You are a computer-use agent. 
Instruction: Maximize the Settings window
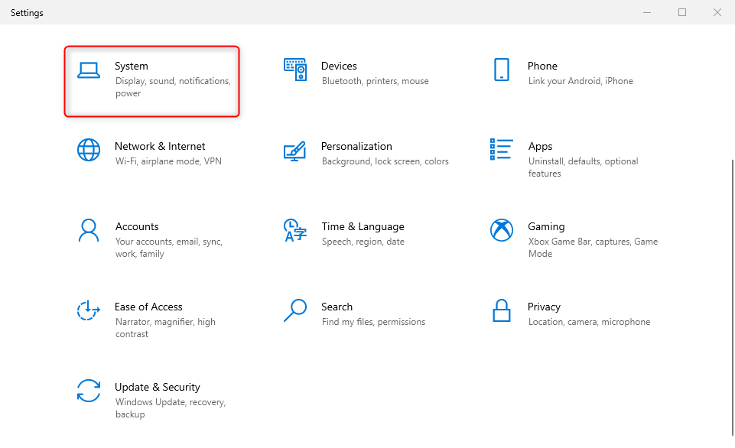(682, 12)
